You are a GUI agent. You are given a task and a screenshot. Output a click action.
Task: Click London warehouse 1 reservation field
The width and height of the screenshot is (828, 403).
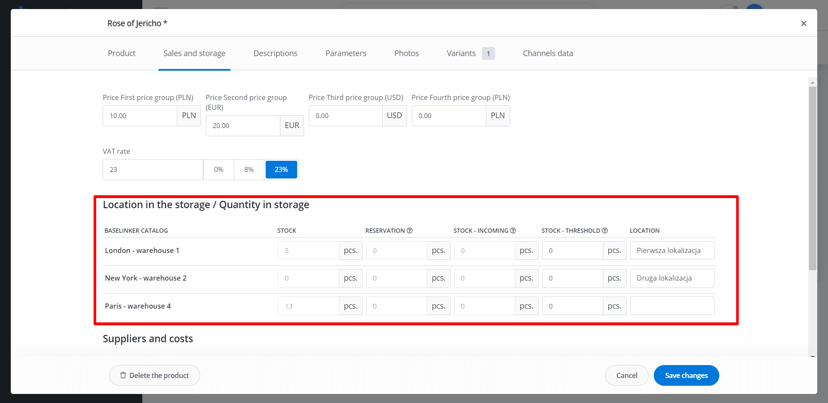(397, 250)
